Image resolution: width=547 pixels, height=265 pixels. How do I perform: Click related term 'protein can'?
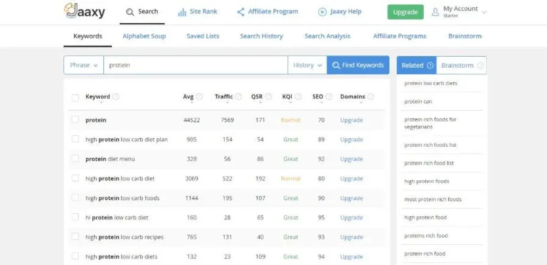point(418,102)
